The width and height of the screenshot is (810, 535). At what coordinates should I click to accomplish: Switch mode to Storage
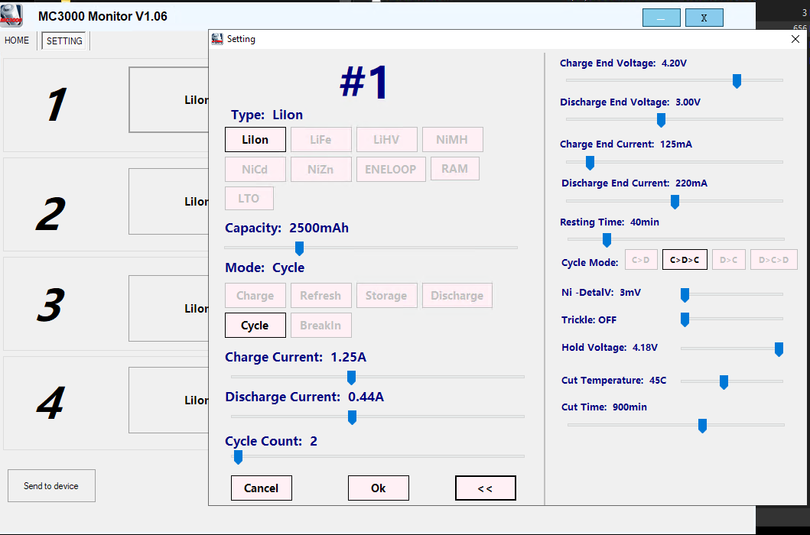click(x=386, y=295)
